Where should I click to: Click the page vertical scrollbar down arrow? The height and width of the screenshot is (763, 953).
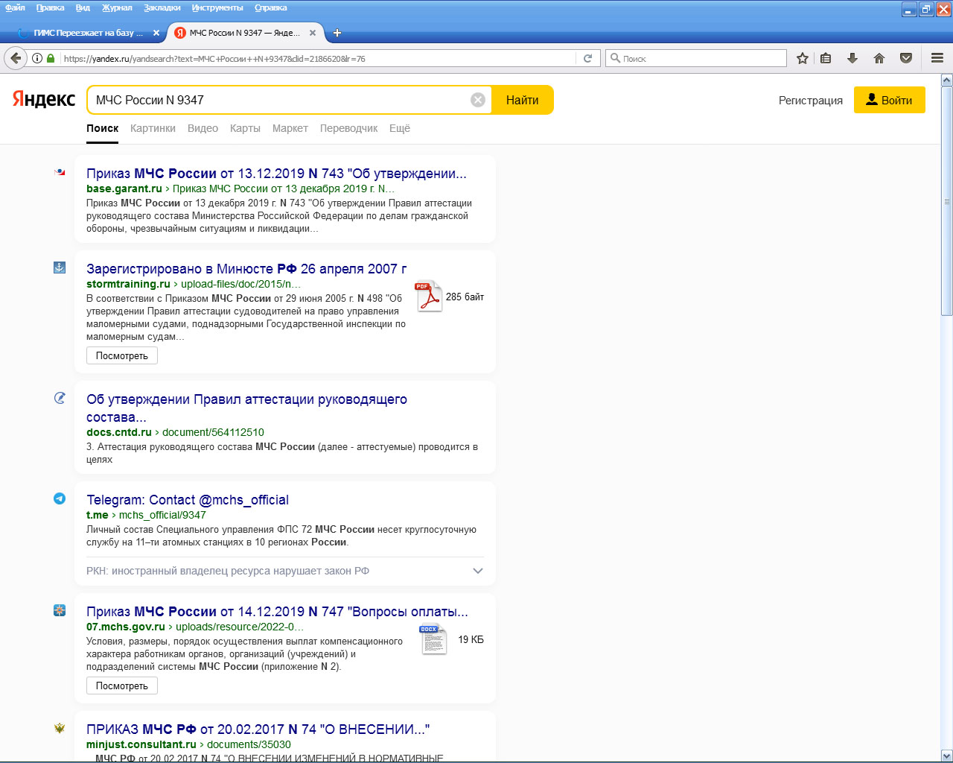[946, 756]
